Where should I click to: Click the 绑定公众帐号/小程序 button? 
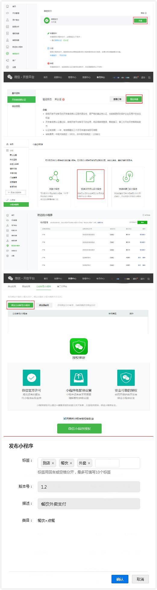(x=20, y=305)
